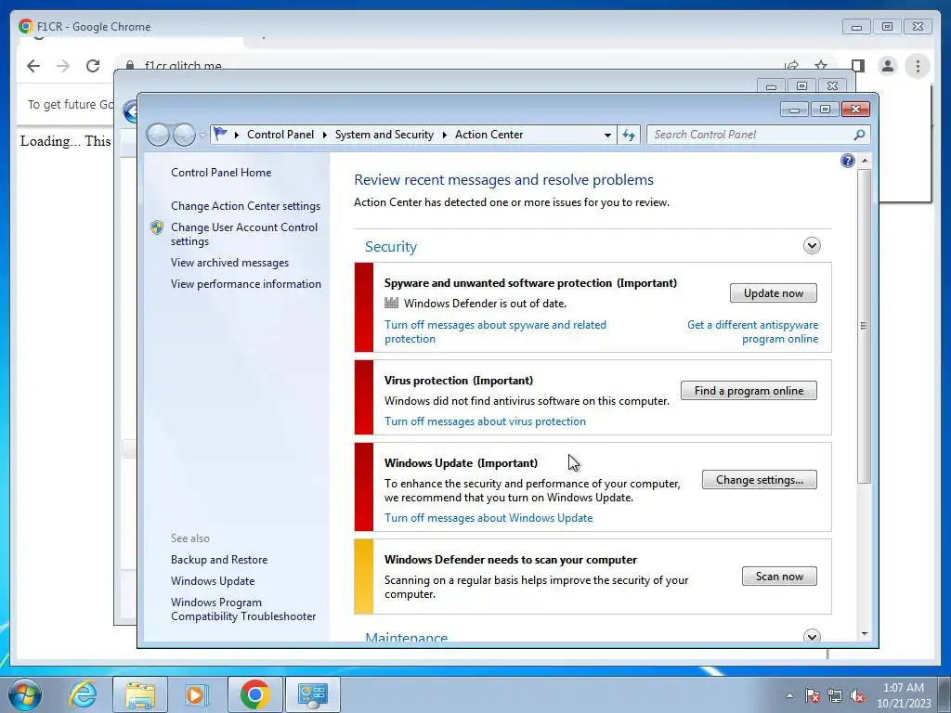This screenshot has width=951, height=713.
Task: Open Windows Program Compatibility Troubleshooter link
Action: coord(243,609)
